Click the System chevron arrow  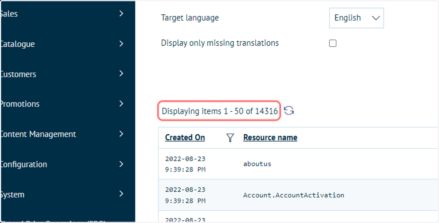121,194
